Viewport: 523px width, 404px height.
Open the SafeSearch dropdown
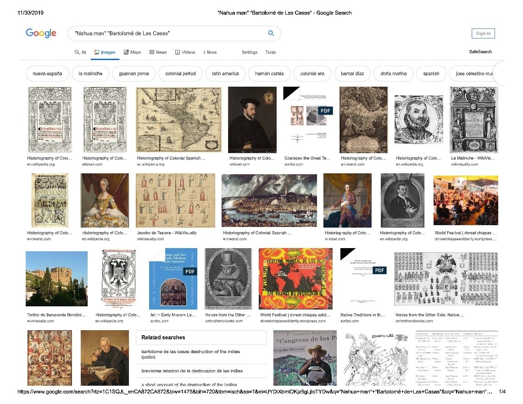tap(480, 52)
